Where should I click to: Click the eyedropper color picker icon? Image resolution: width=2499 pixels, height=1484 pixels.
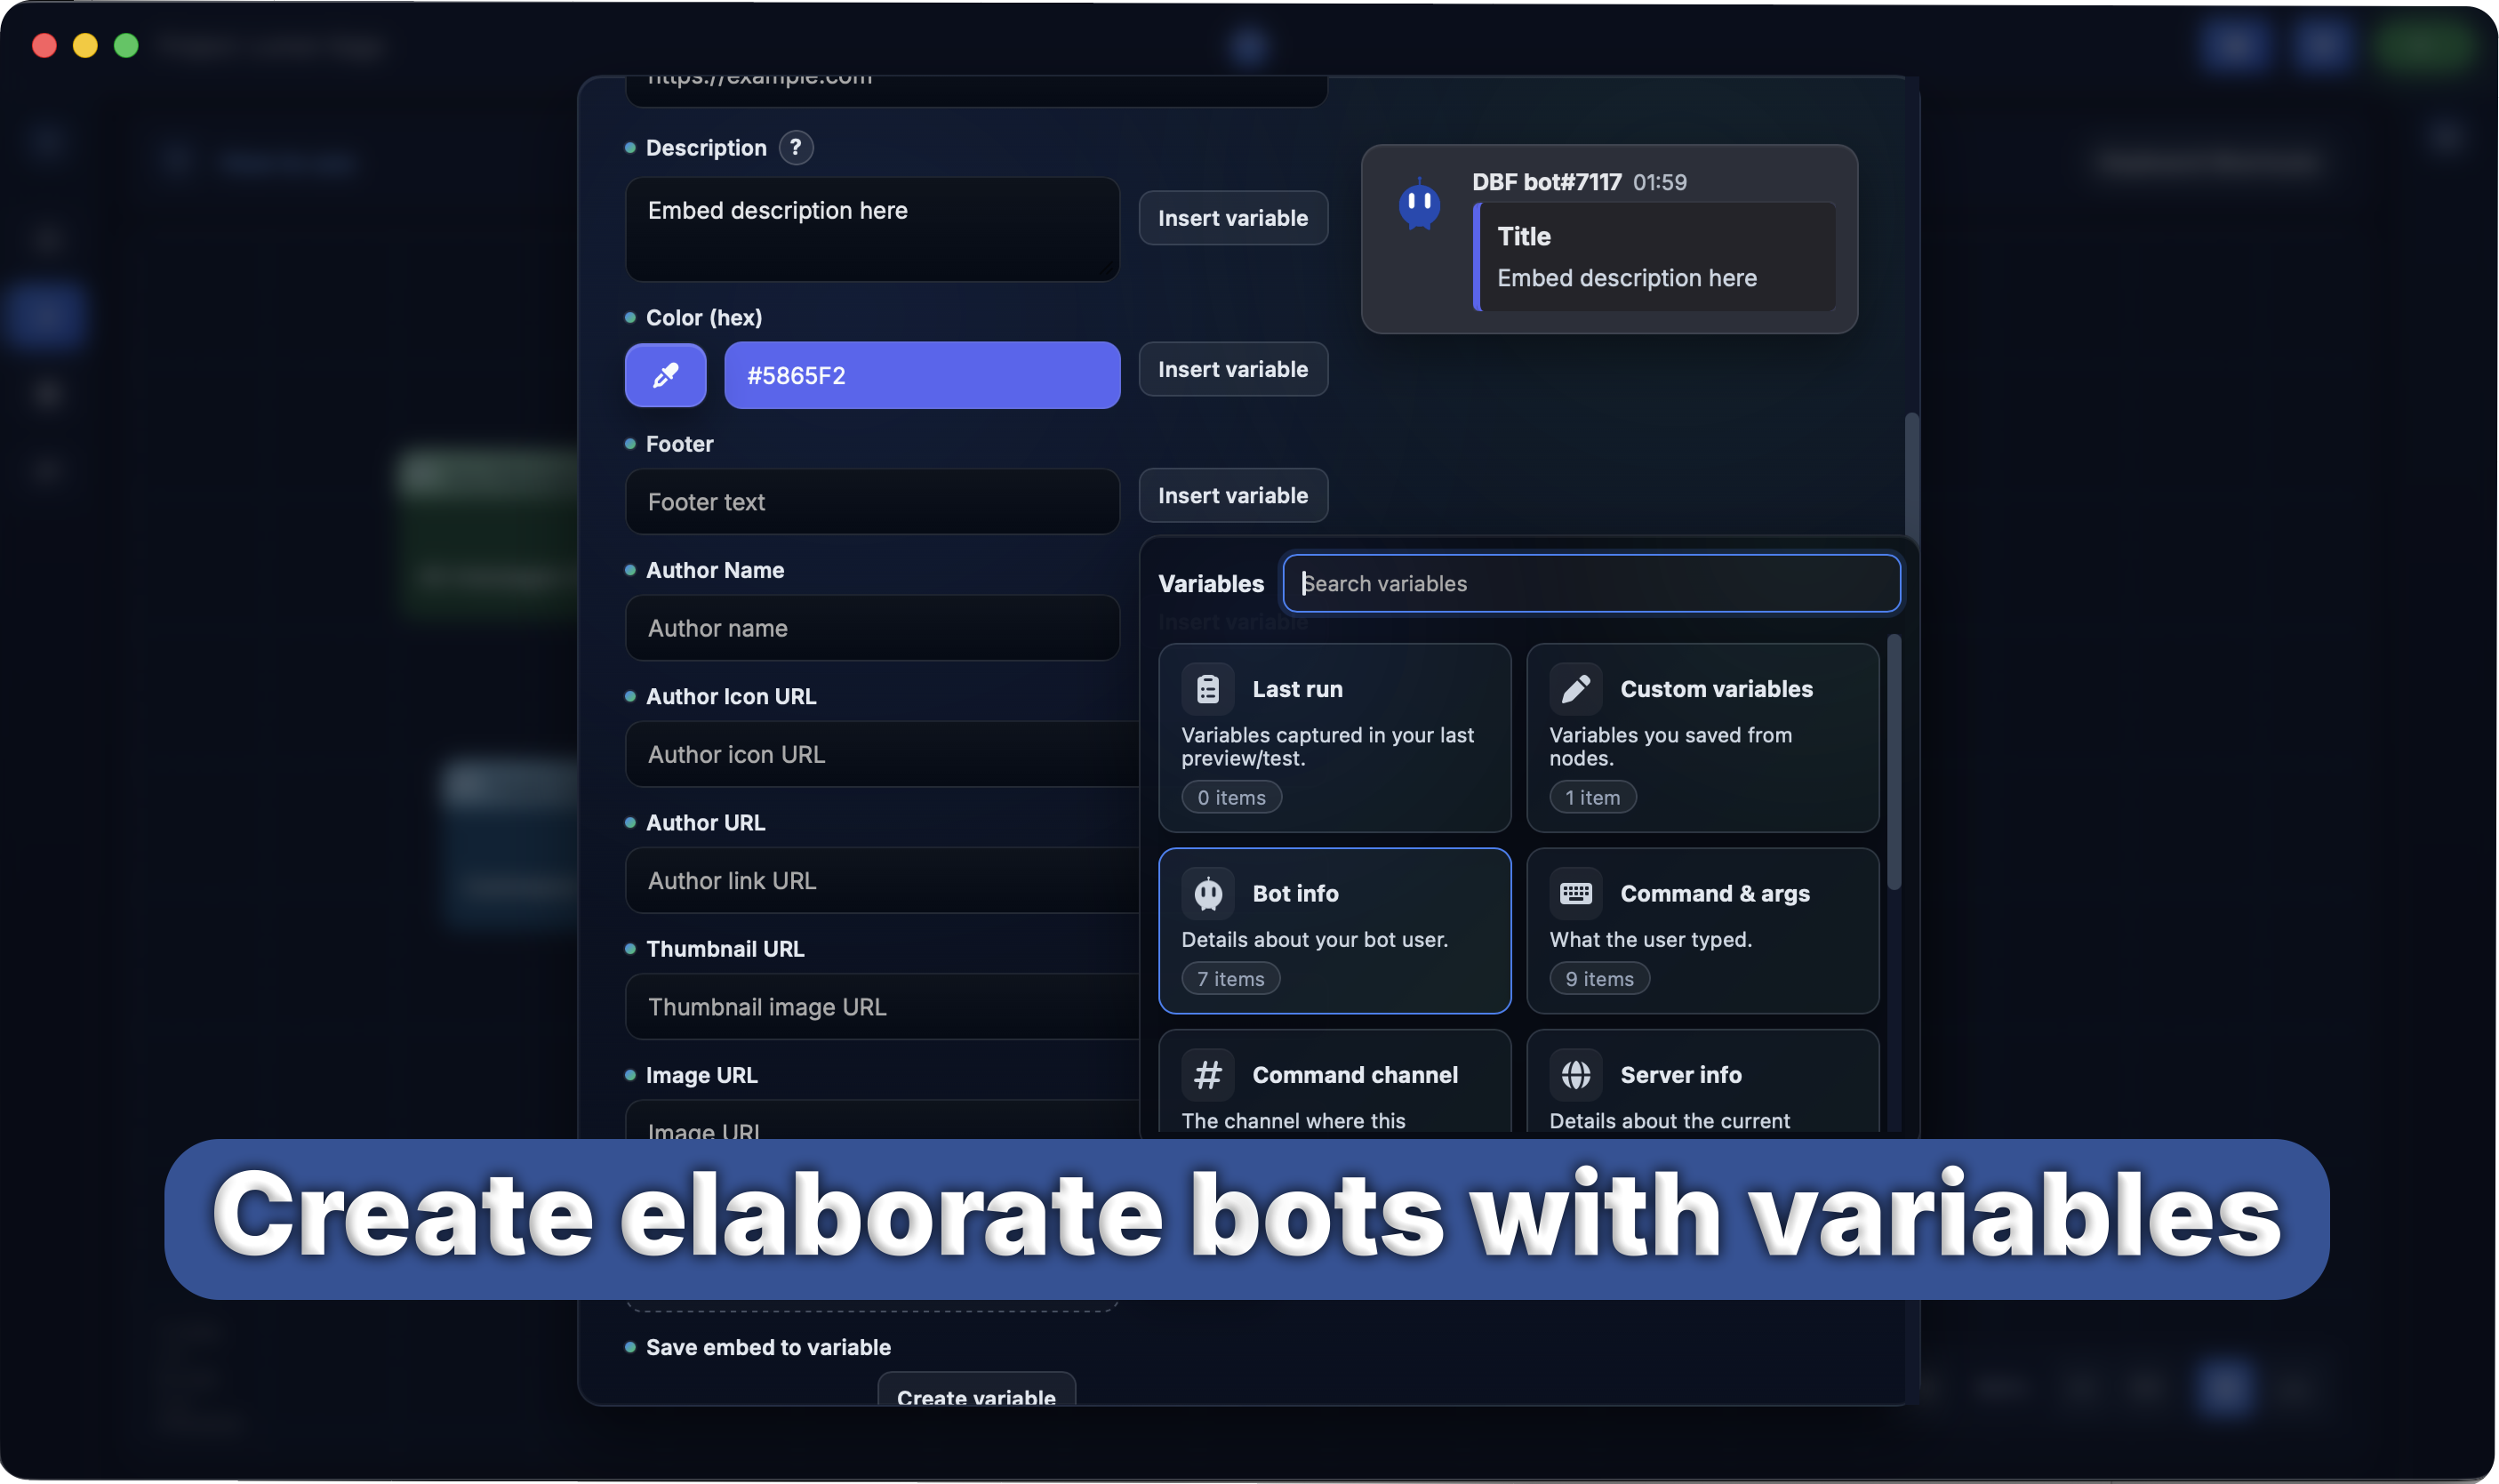pyautogui.click(x=665, y=375)
